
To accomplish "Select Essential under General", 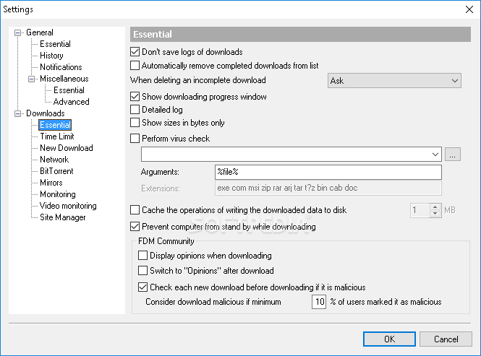I will pos(55,44).
